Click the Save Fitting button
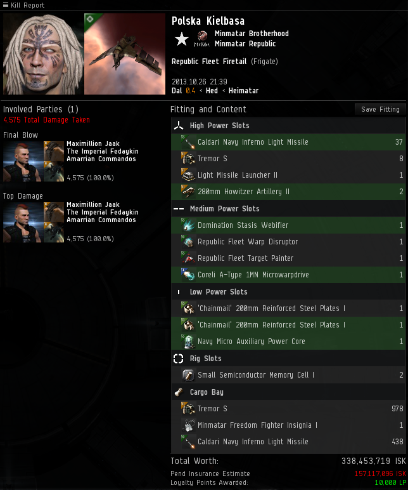The height and width of the screenshot is (490, 408). click(380, 109)
